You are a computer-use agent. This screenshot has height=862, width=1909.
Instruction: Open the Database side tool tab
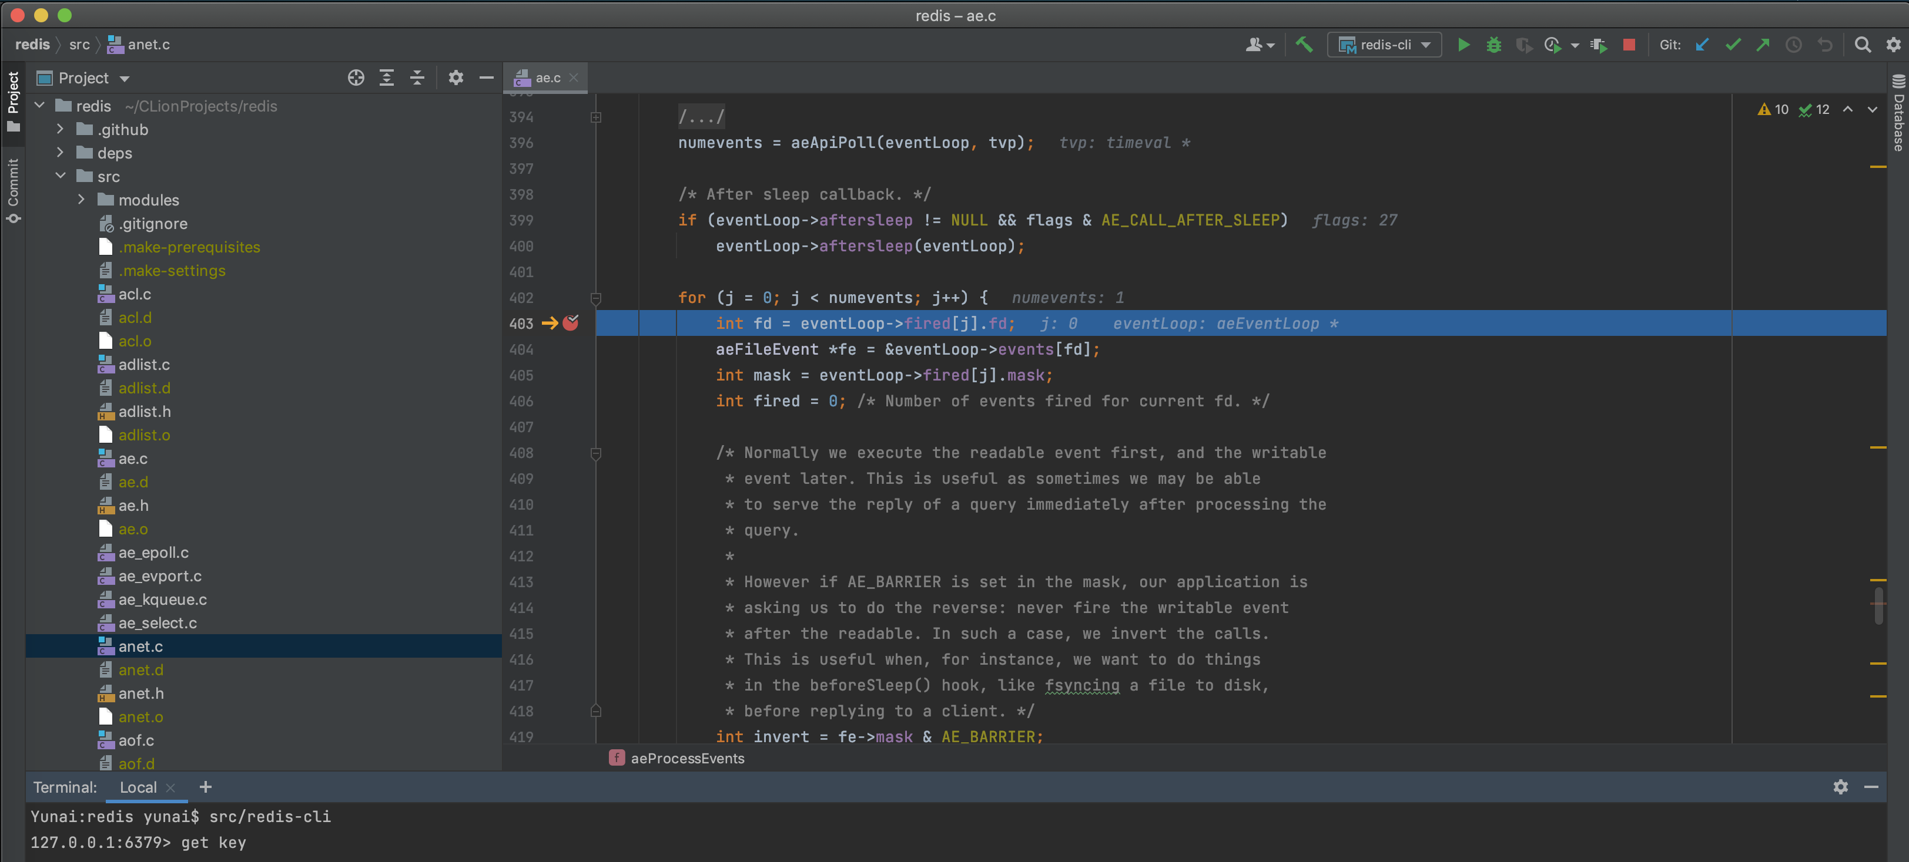click(1898, 113)
